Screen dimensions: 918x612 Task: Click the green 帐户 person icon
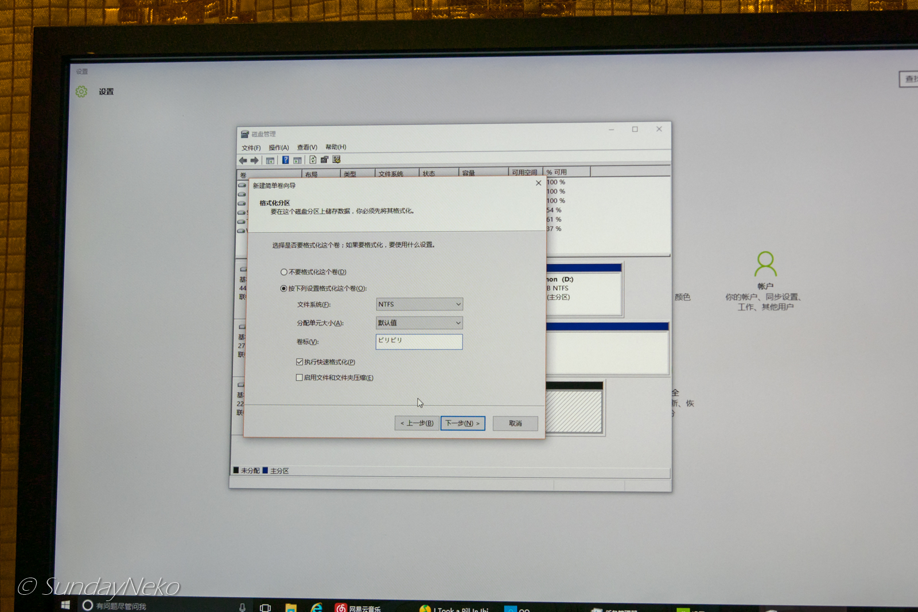(765, 264)
